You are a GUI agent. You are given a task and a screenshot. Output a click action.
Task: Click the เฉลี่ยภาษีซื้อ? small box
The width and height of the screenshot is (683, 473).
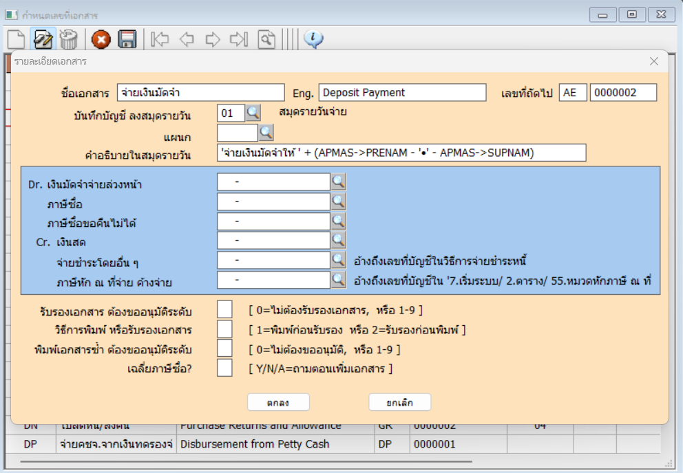224,368
